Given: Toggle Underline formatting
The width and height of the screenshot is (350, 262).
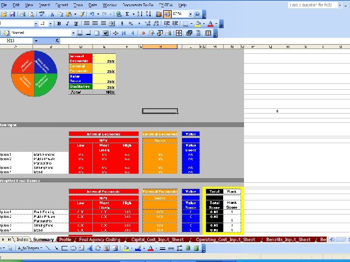Looking at the screenshot, I should [76, 24].
